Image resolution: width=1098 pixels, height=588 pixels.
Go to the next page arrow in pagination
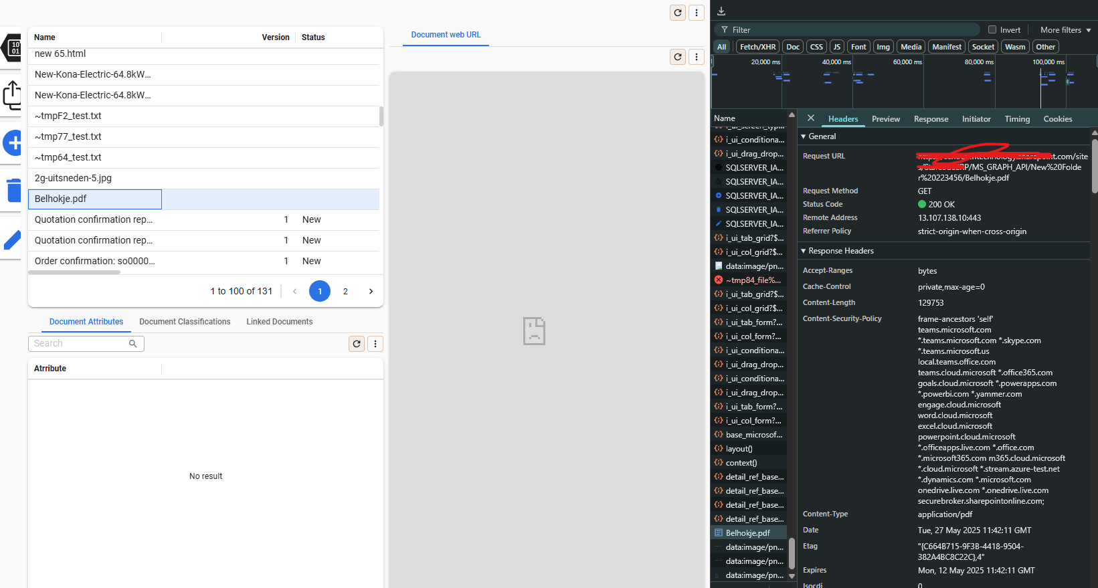pos(371,292)
